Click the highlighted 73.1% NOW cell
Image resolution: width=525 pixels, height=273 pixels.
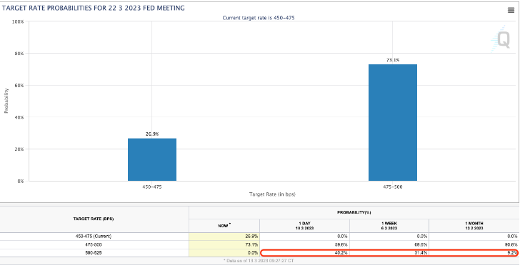(224, 245)
